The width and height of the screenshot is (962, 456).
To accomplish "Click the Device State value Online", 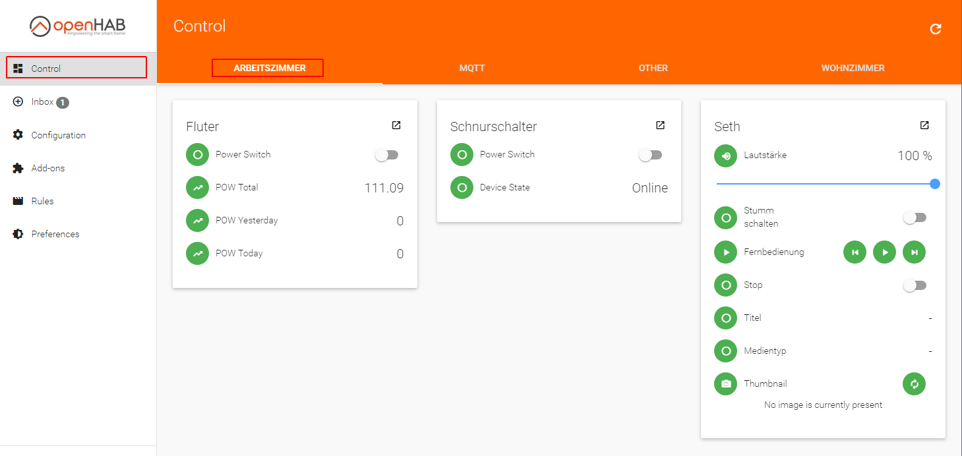I will (650, 188).
